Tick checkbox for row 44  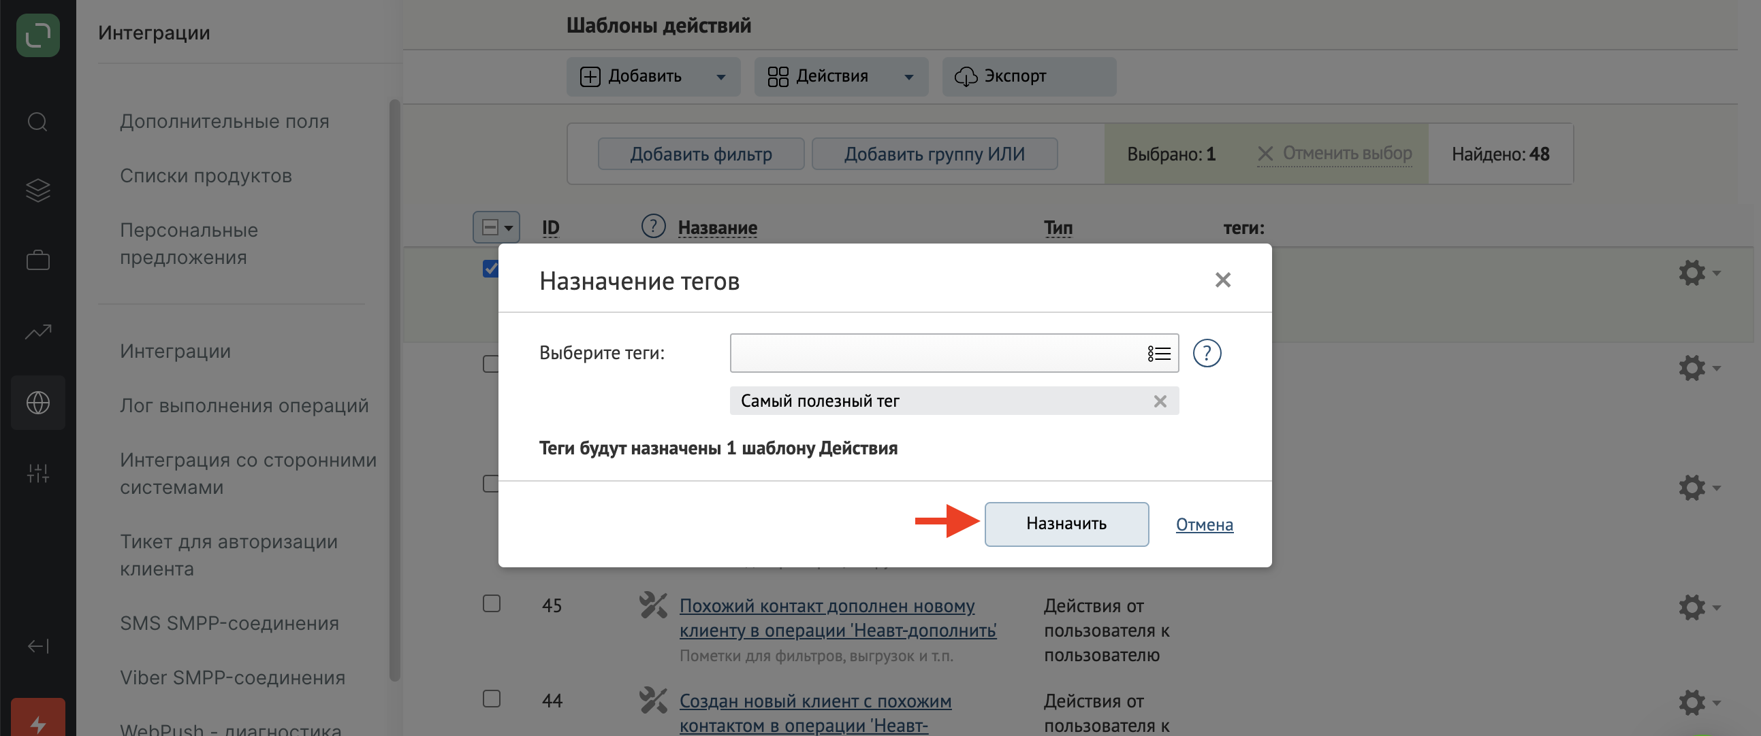[492, 699]
